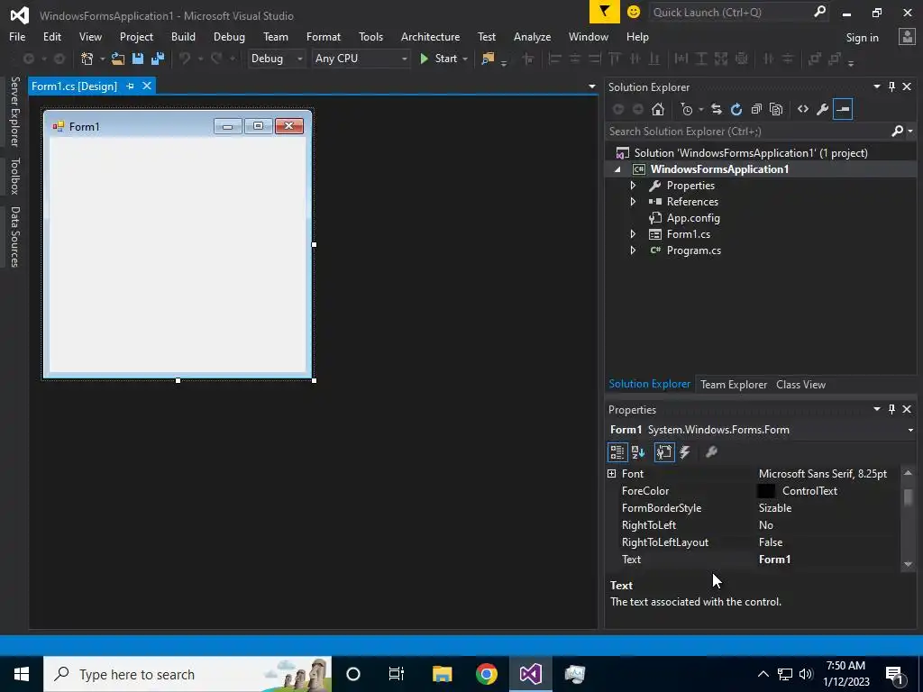Open the Server Explorer side tab
The height and width of the screenshot is (692, 923).
coord(14,112)
